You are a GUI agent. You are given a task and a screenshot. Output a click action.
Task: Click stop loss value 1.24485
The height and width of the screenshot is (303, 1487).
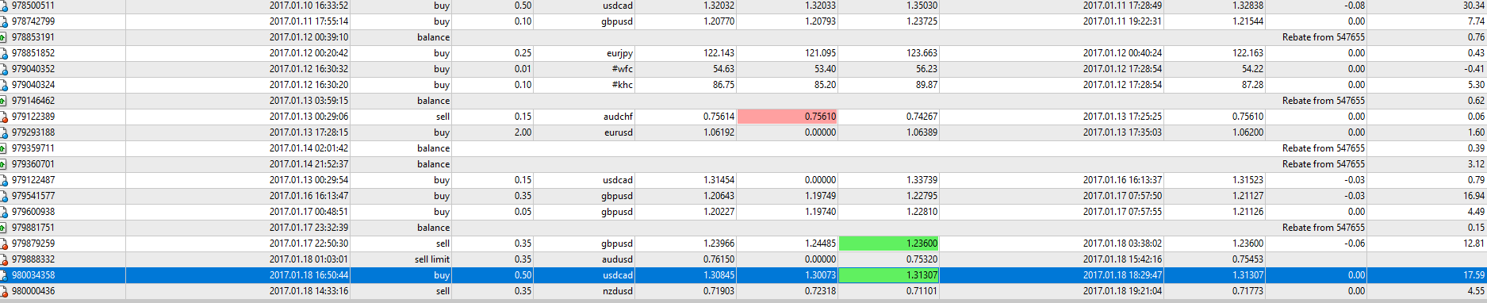(x=820, y=244)
